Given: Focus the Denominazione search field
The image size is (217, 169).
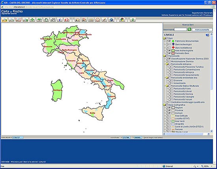Looking at the screenshot, I should coord(180,30).
